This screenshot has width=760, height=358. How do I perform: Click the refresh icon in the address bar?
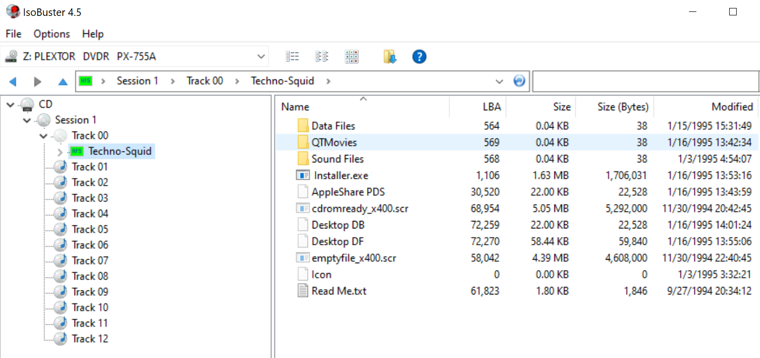pos(519,81)
